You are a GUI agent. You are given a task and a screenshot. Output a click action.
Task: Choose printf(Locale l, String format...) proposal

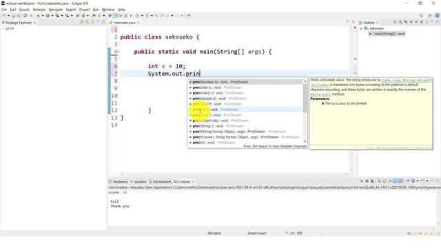[245, 137]
